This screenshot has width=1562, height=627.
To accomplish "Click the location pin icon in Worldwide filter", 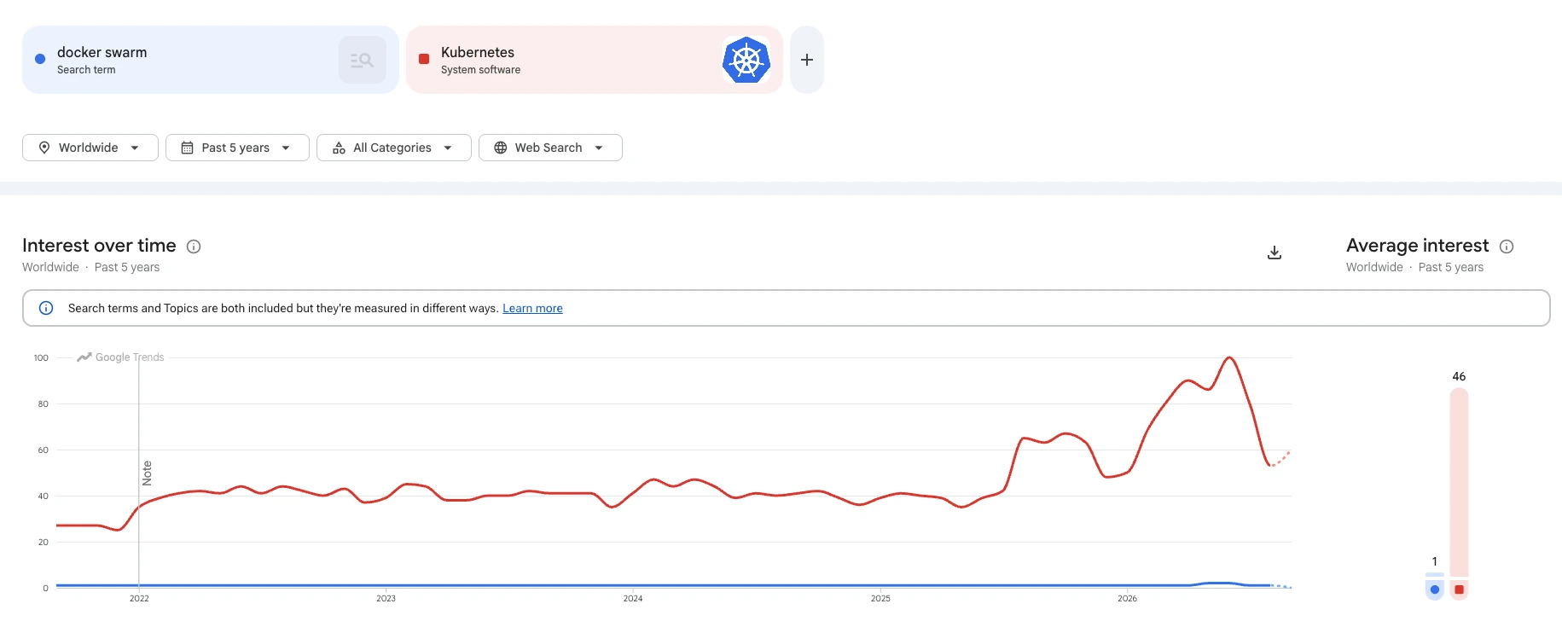I will [x=44, y=148].
